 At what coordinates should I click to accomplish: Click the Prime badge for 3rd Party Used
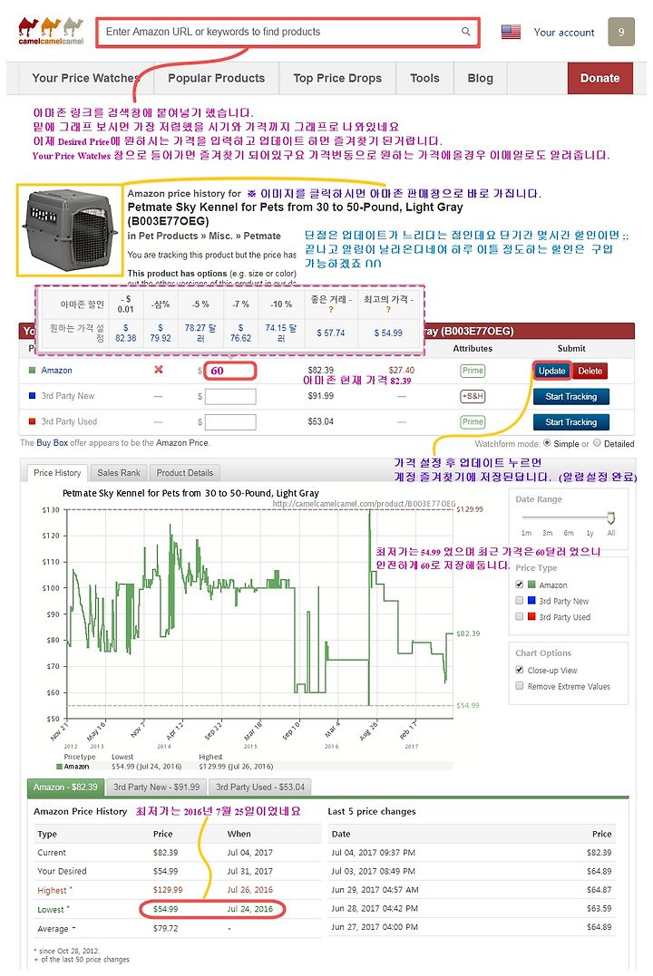[x=473, y=421]
